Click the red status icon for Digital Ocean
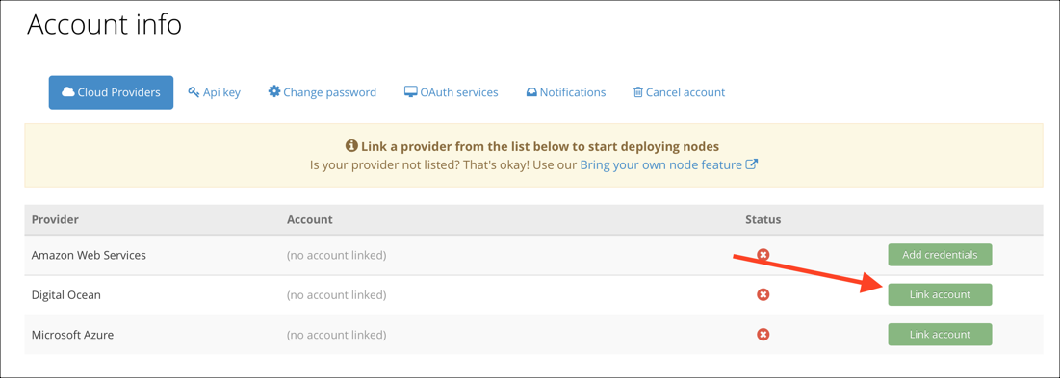Viewport: 1060px width, 378px height. click(x=763, y=295)
